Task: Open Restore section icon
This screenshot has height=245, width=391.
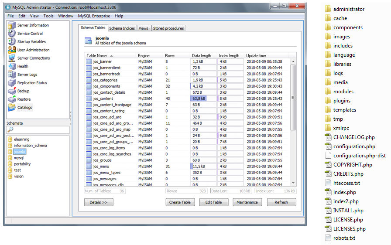Action: click(11, 99)
